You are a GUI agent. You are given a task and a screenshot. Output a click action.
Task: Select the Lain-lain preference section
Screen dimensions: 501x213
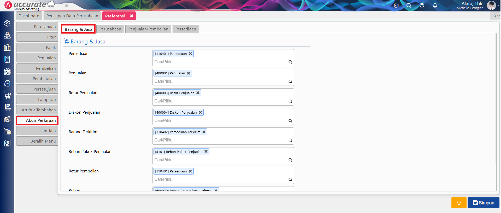(x=37, y=131)
